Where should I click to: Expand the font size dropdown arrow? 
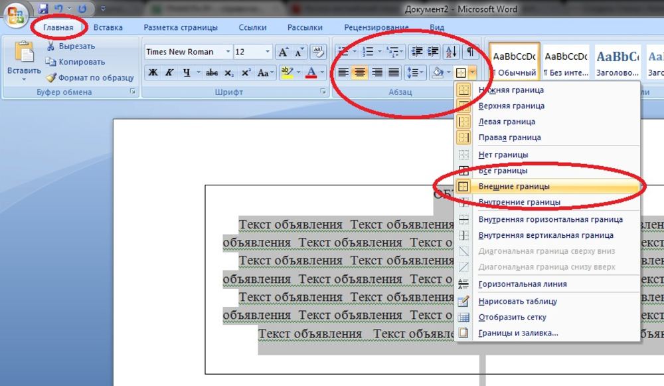(x=268, y=52)
